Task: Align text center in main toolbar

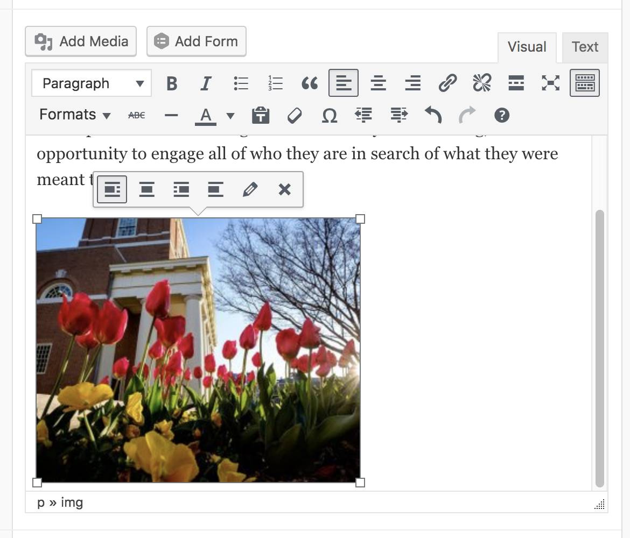Action: (378, 83)
